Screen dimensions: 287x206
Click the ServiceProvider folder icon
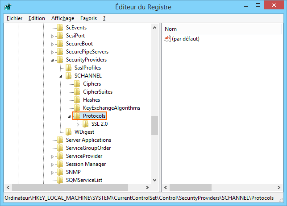(x=60, y=156)
